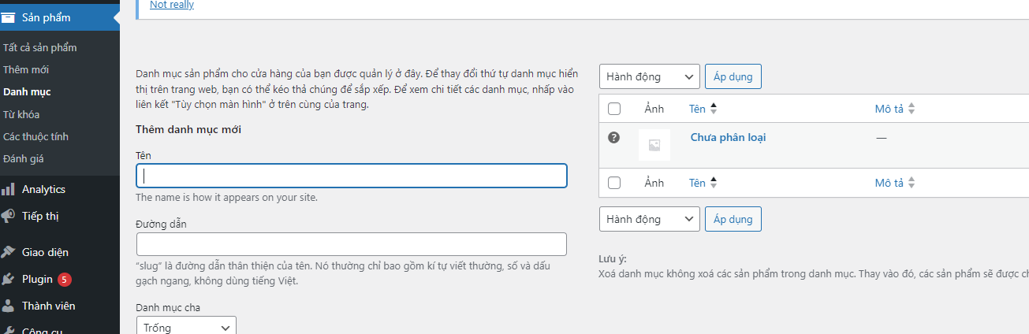Image resolution: width=1029 pixels, height=334 pixels.
Task: Toggle the select-all checkbox in table header
Action: click(x=615, y=109)
